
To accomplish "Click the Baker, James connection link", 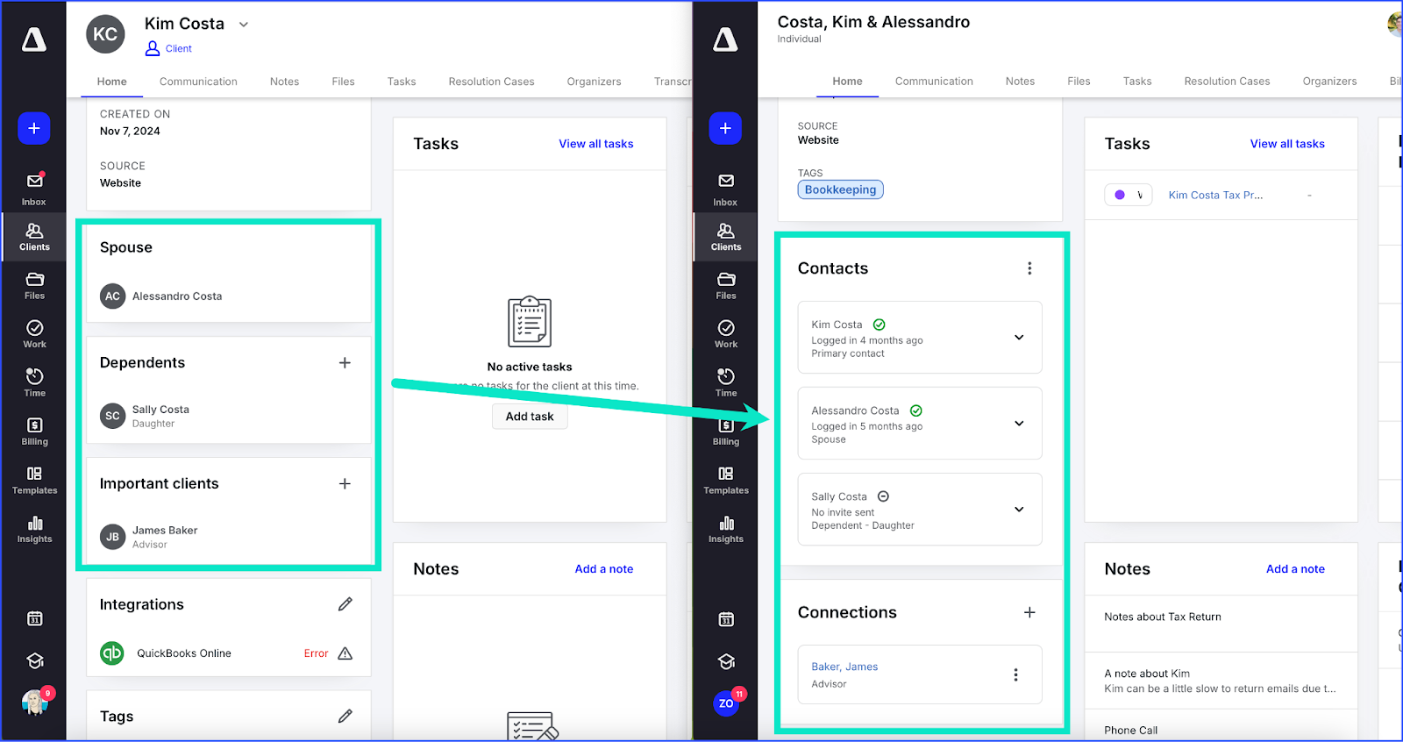I will pos(844,667).
